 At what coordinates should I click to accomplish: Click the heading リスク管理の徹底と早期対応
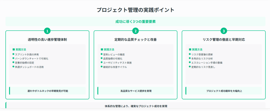click(x=224, y=40)
